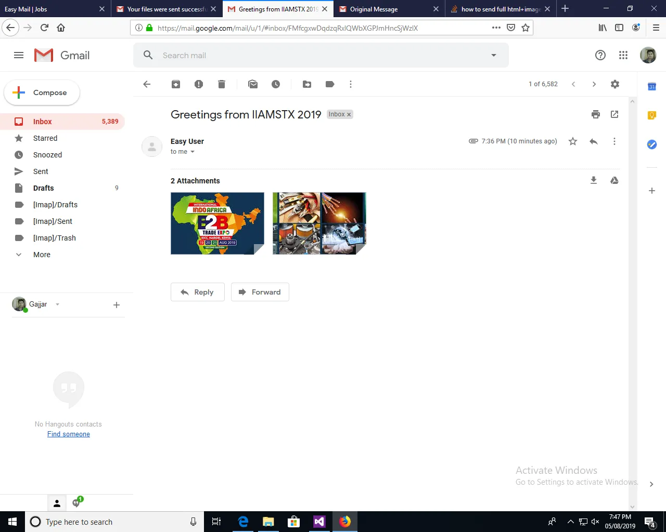Viewport: 666px width, 532px height.
Task: Open message's three-dot more menu
Action: tap(614, 141)
